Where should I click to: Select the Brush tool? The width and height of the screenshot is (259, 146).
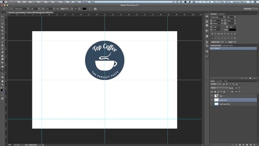pos(2,41)
